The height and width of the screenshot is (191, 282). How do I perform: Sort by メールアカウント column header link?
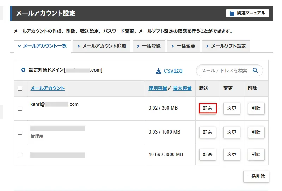(48, 88)
